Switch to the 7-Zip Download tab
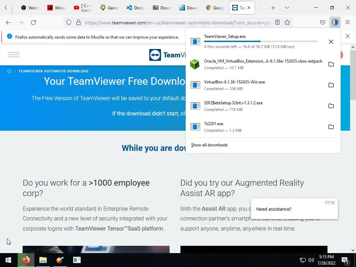356x267 pixels. point(162,8)
